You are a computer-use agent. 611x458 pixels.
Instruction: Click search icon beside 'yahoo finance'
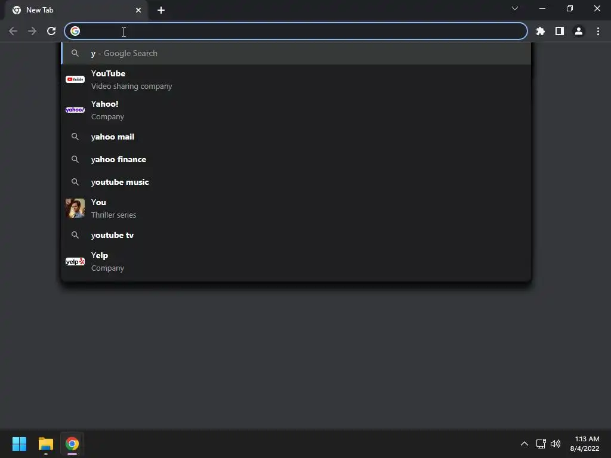[x=75, y=159]
